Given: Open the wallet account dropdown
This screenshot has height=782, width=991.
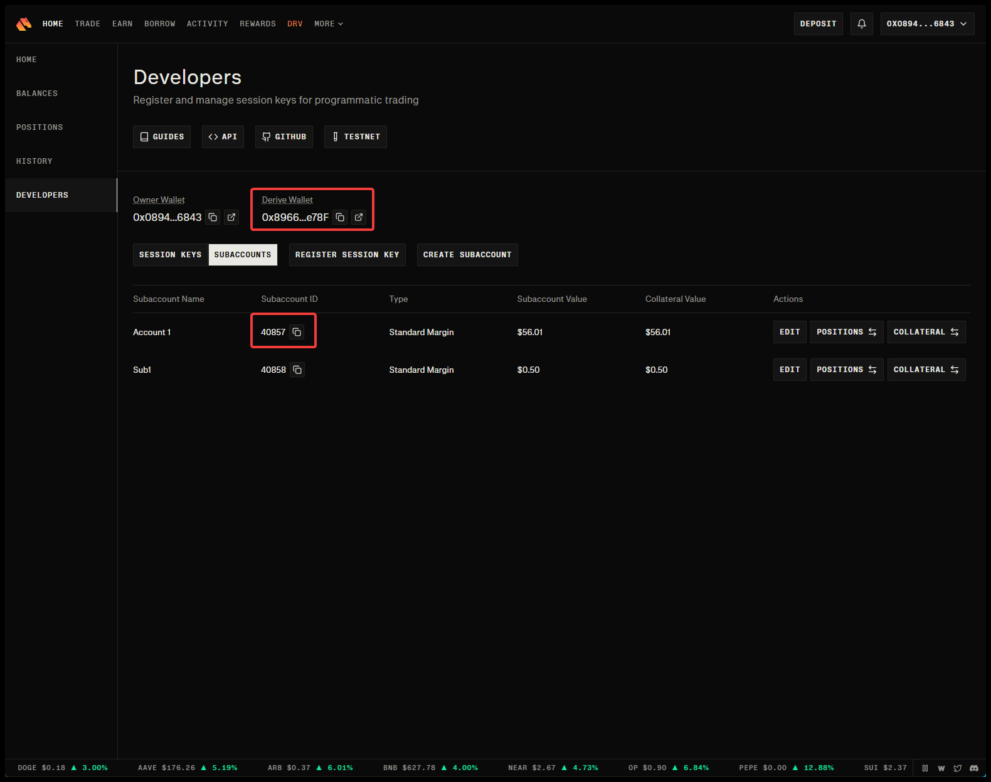Looking at the screenshot, I should tap(926, 24).
